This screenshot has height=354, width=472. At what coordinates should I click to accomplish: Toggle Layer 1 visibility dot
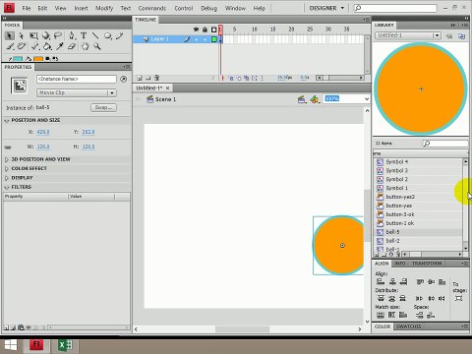coord(197,39)
